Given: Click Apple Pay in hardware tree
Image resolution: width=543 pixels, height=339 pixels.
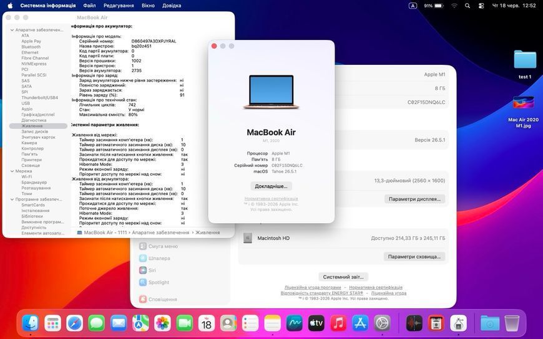Looking at the screenshot, I should tap(31, 41).
